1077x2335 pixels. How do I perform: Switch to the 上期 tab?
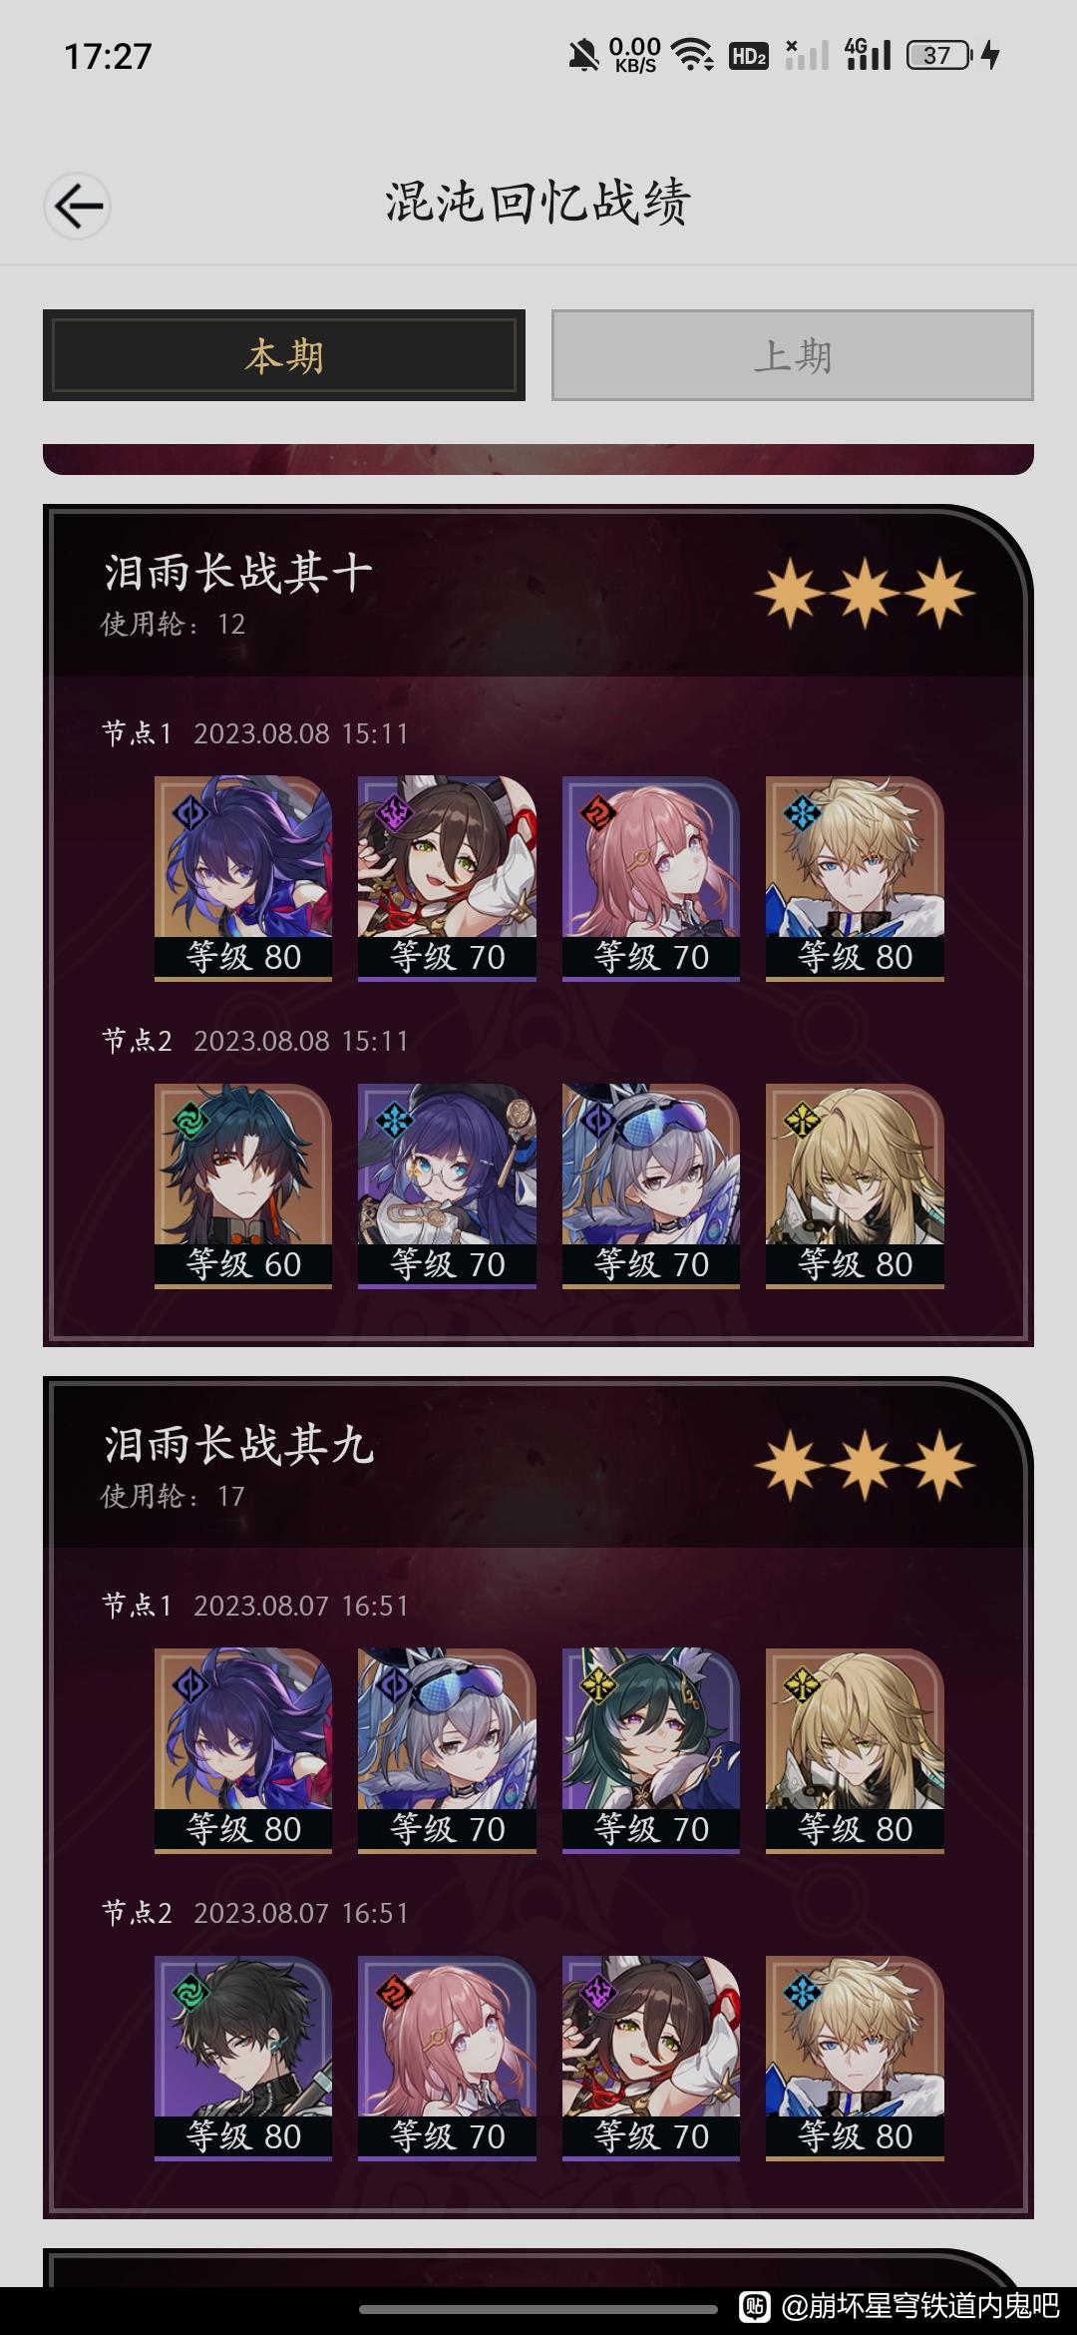793,355
